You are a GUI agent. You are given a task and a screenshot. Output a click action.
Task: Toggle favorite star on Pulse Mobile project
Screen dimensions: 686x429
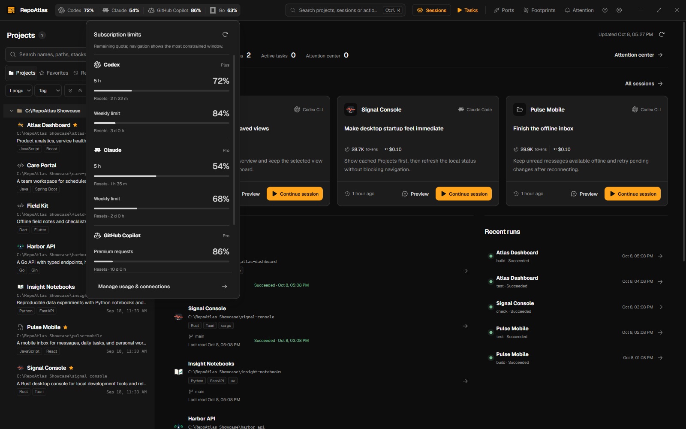(x=65, y=327)
